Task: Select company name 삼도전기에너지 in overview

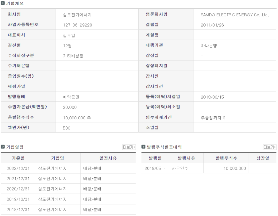Action: coord(77,15)
